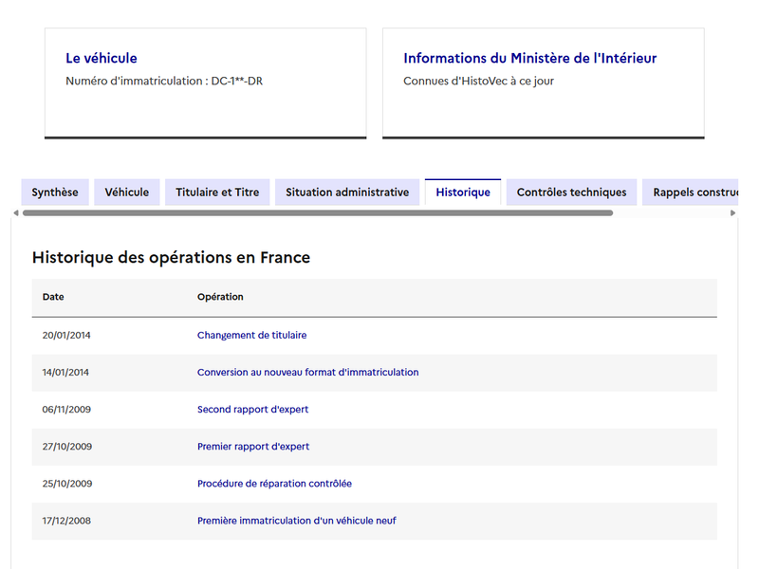759x569 pixels.
Task: Select the date 27/10/2009
Action: coord(66,447)
